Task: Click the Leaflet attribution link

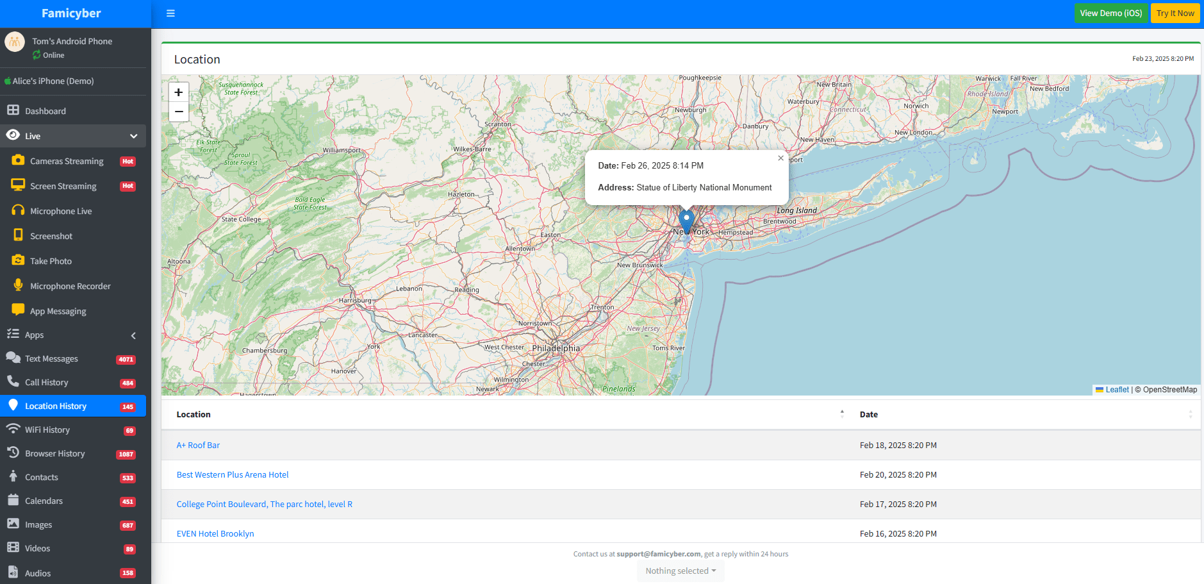Action: click(x=1117, y=389)
